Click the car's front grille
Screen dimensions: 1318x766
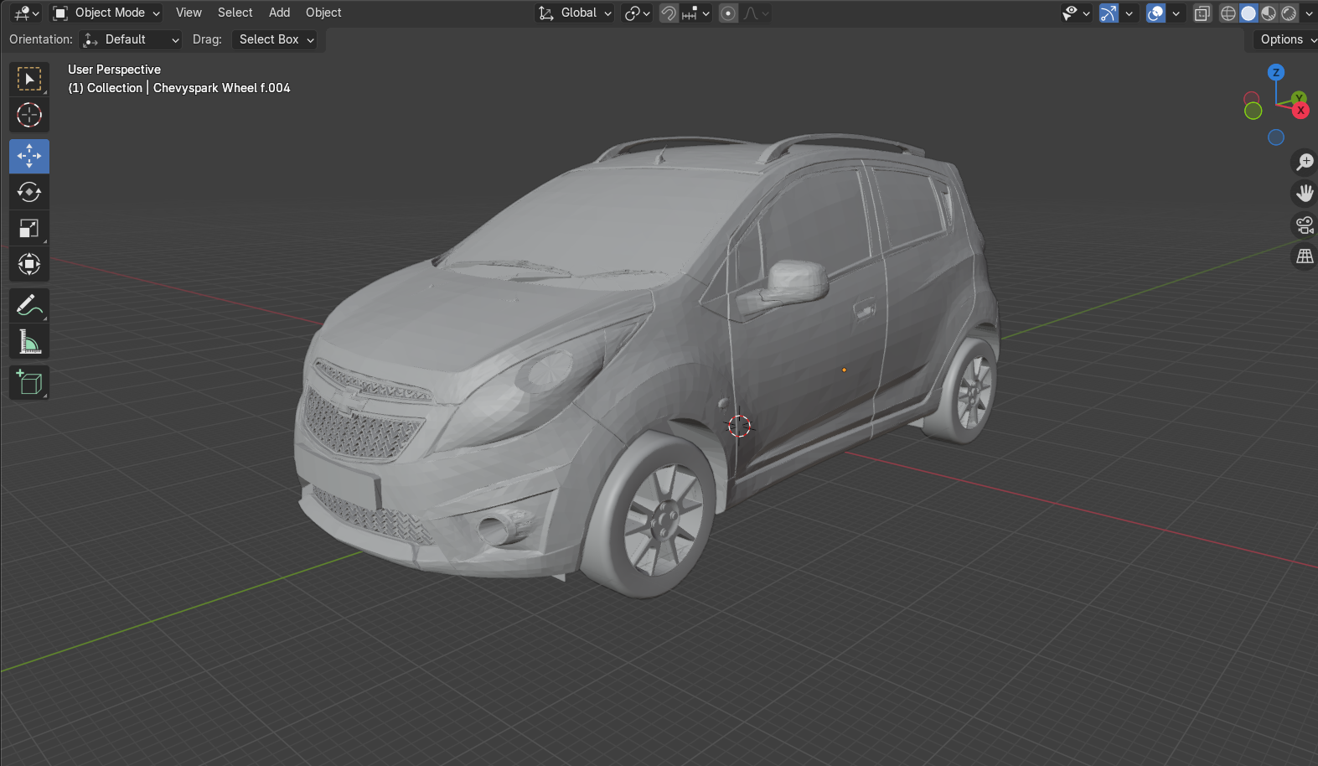click(x=363, y=426)
